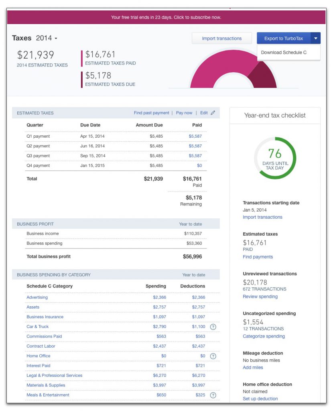This screenshot has height=411, width=333.
Task: Click the Pay now link
Action: [184, 113]
